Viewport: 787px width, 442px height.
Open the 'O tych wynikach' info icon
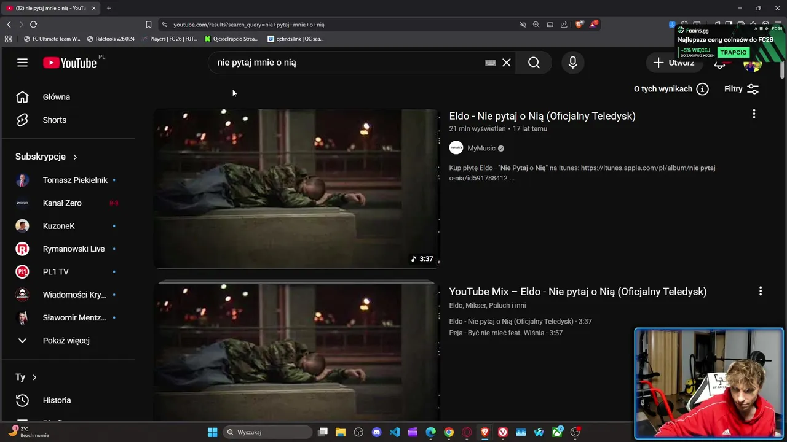click(702, 89)
